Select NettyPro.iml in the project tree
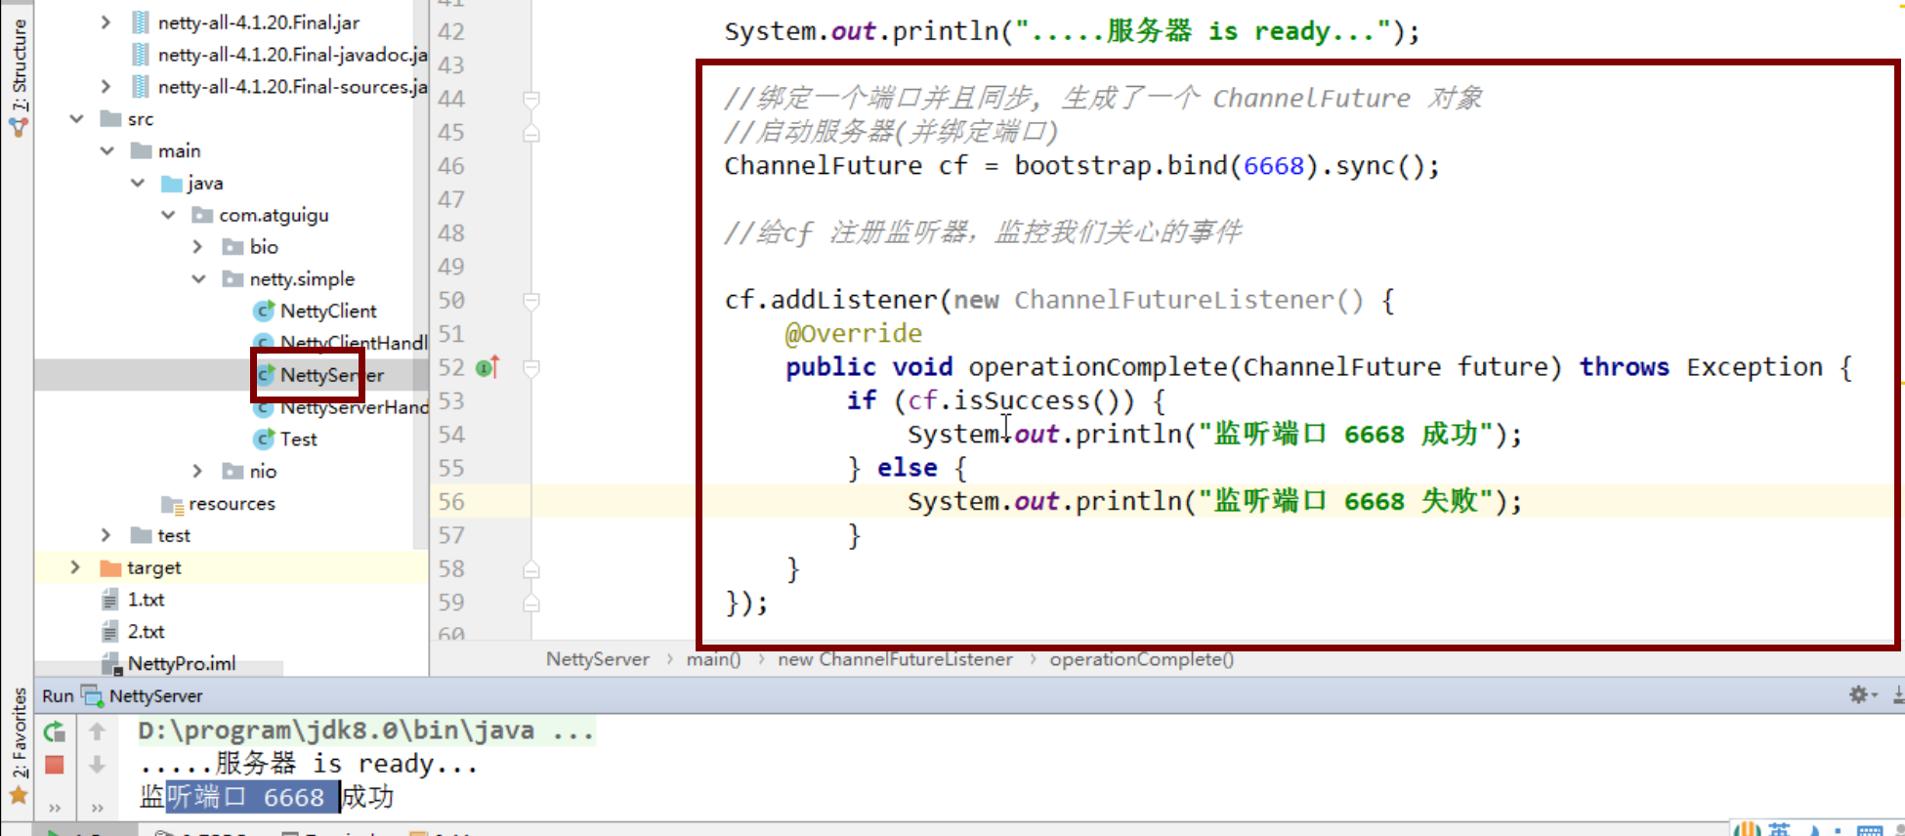The height and width of the screenshot is (836, 1905). click(182, 664)
